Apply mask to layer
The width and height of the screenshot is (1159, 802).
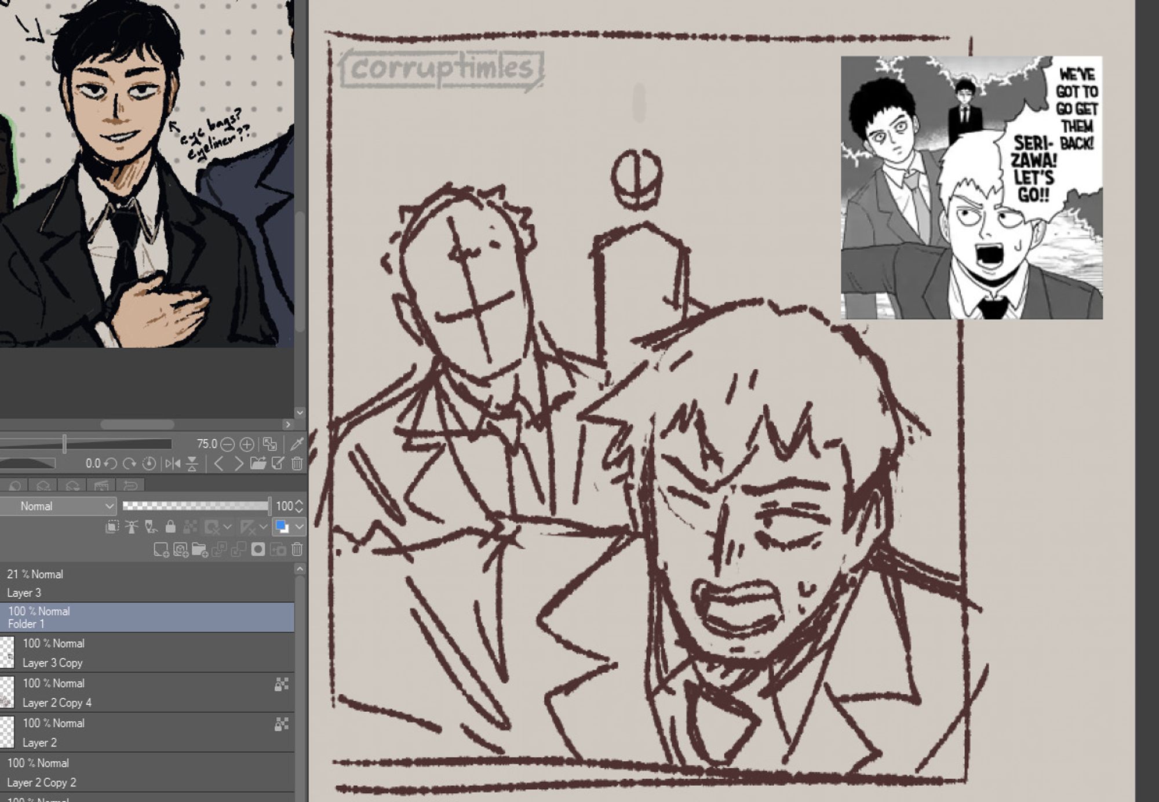point(278,550)
